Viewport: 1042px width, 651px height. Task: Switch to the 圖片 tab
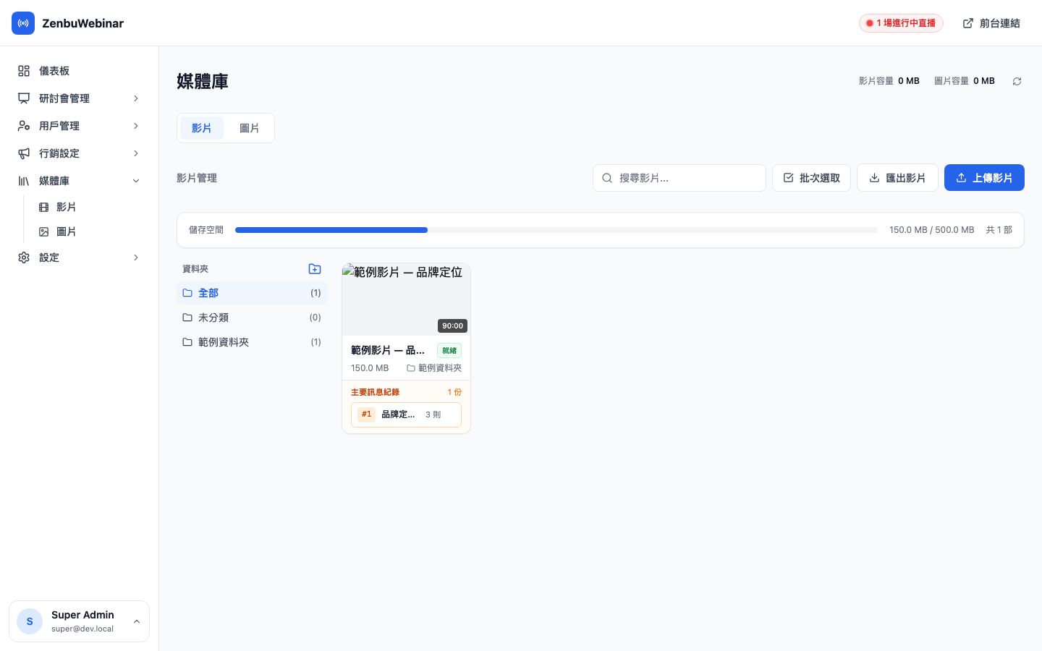tap(250, 127)
